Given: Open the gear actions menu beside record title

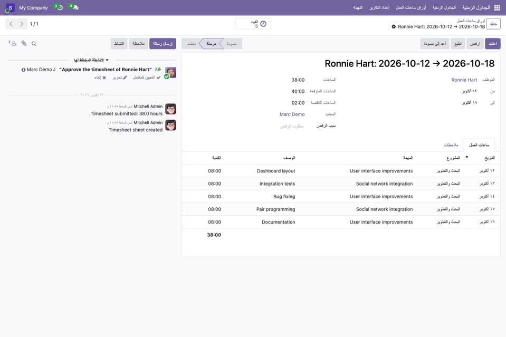Looking at the screenshot, I should 394,27.
